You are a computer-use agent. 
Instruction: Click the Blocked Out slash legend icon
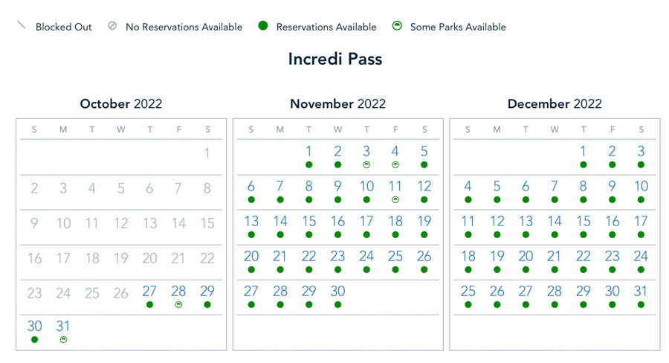click(x=22, y=26)
